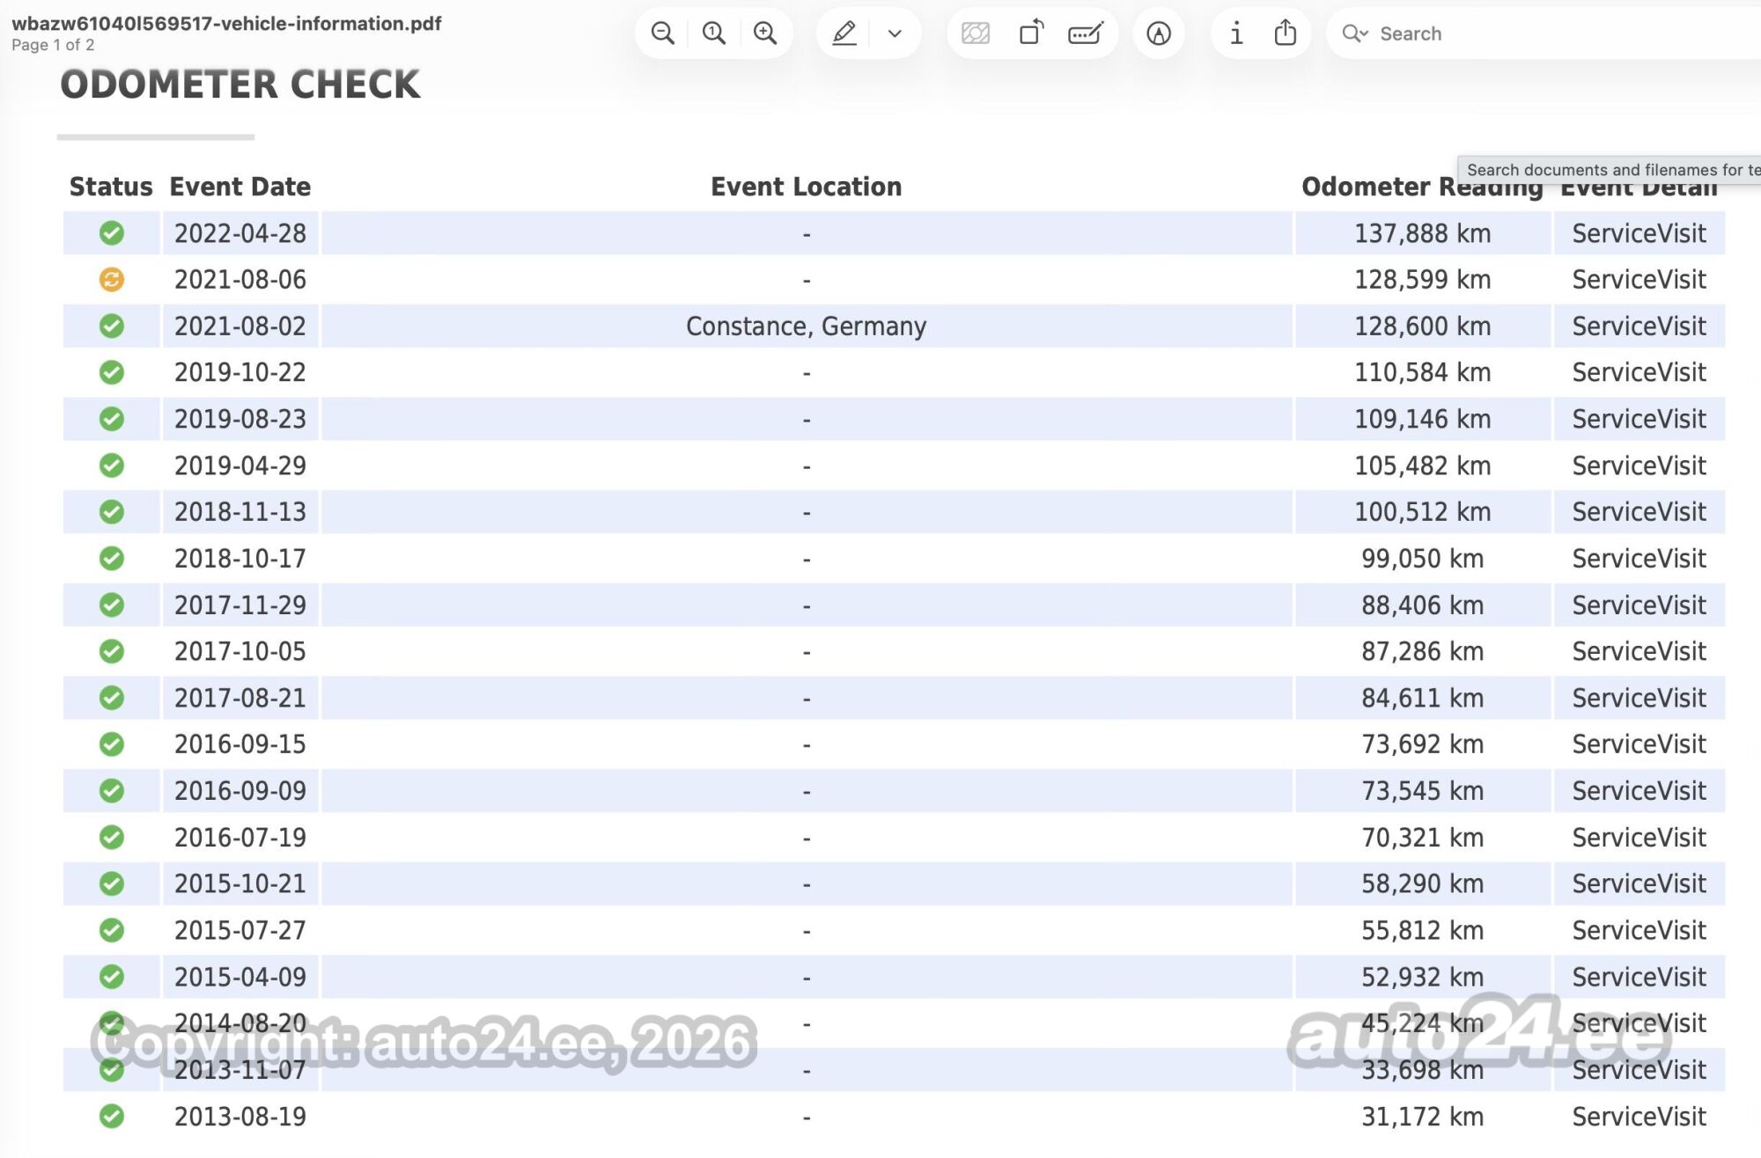Click the green check for 2016-09-15
This screenshot has height=1158, width=1761.
[112, 744]
